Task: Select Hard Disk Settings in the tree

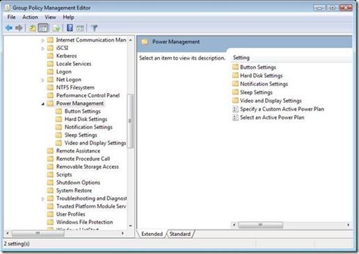Action: pyautogui.click(x=86, y=119)
